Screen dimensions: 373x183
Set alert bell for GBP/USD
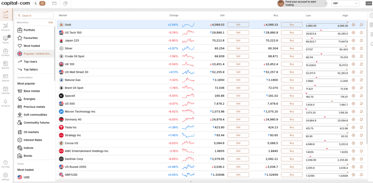pos(361,175)
